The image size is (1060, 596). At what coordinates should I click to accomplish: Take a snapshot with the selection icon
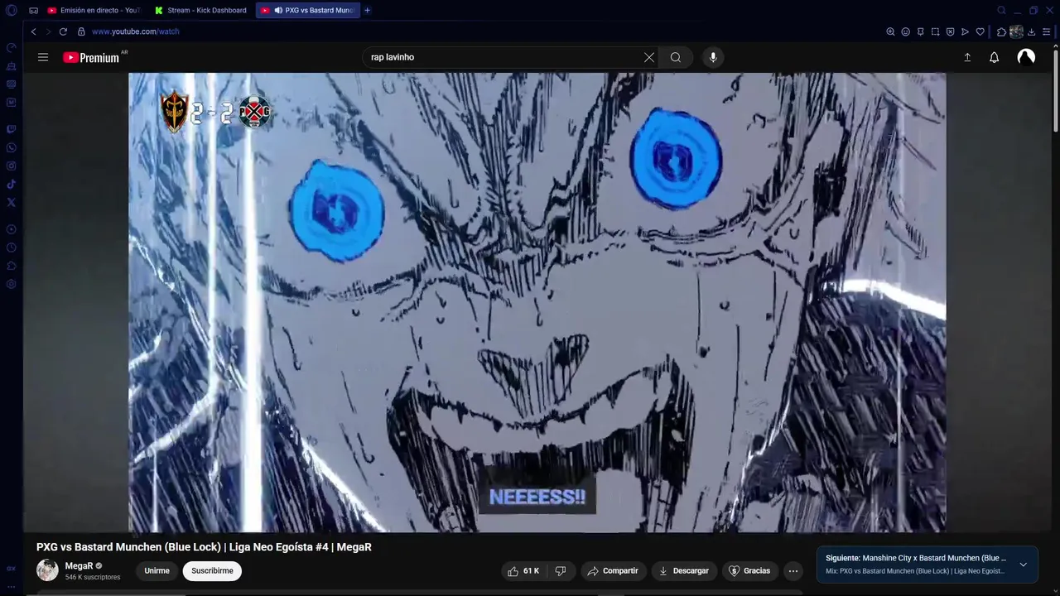pos(935,31)
